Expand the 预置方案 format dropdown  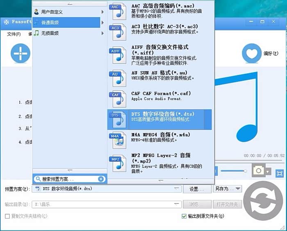coord(177,189)
